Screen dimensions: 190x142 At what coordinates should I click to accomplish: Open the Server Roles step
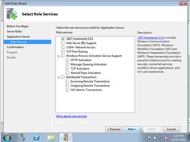(x=14, y=31)
